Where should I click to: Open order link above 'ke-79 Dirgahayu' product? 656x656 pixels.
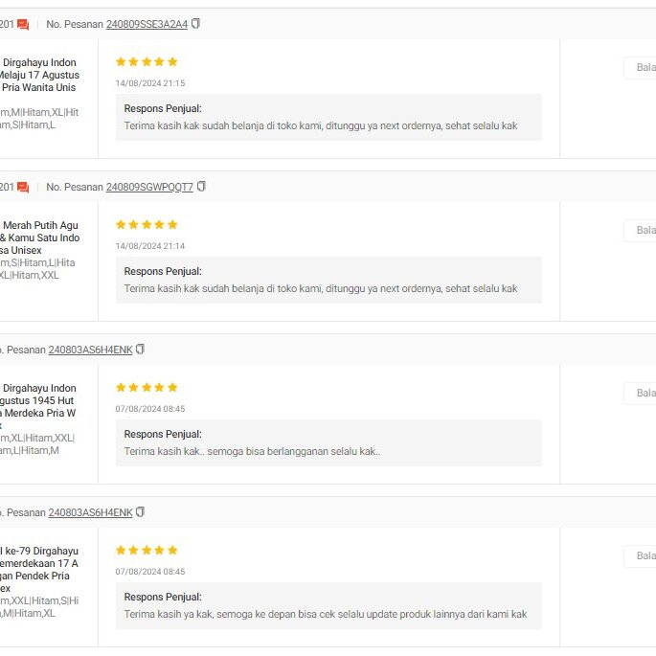pos(90,512)
